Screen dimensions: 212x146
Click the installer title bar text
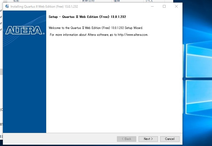44,7
